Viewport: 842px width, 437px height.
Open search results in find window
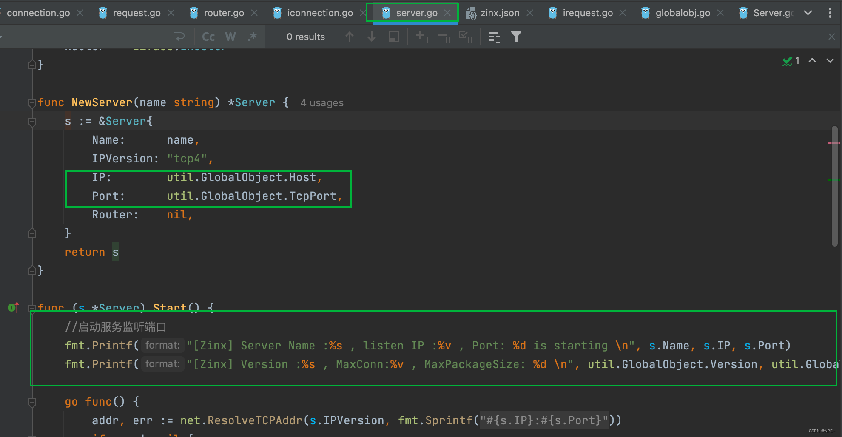click(x=494, y=37)
